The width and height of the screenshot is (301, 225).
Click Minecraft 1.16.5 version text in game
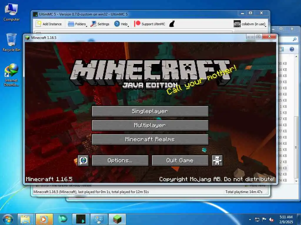49,179
